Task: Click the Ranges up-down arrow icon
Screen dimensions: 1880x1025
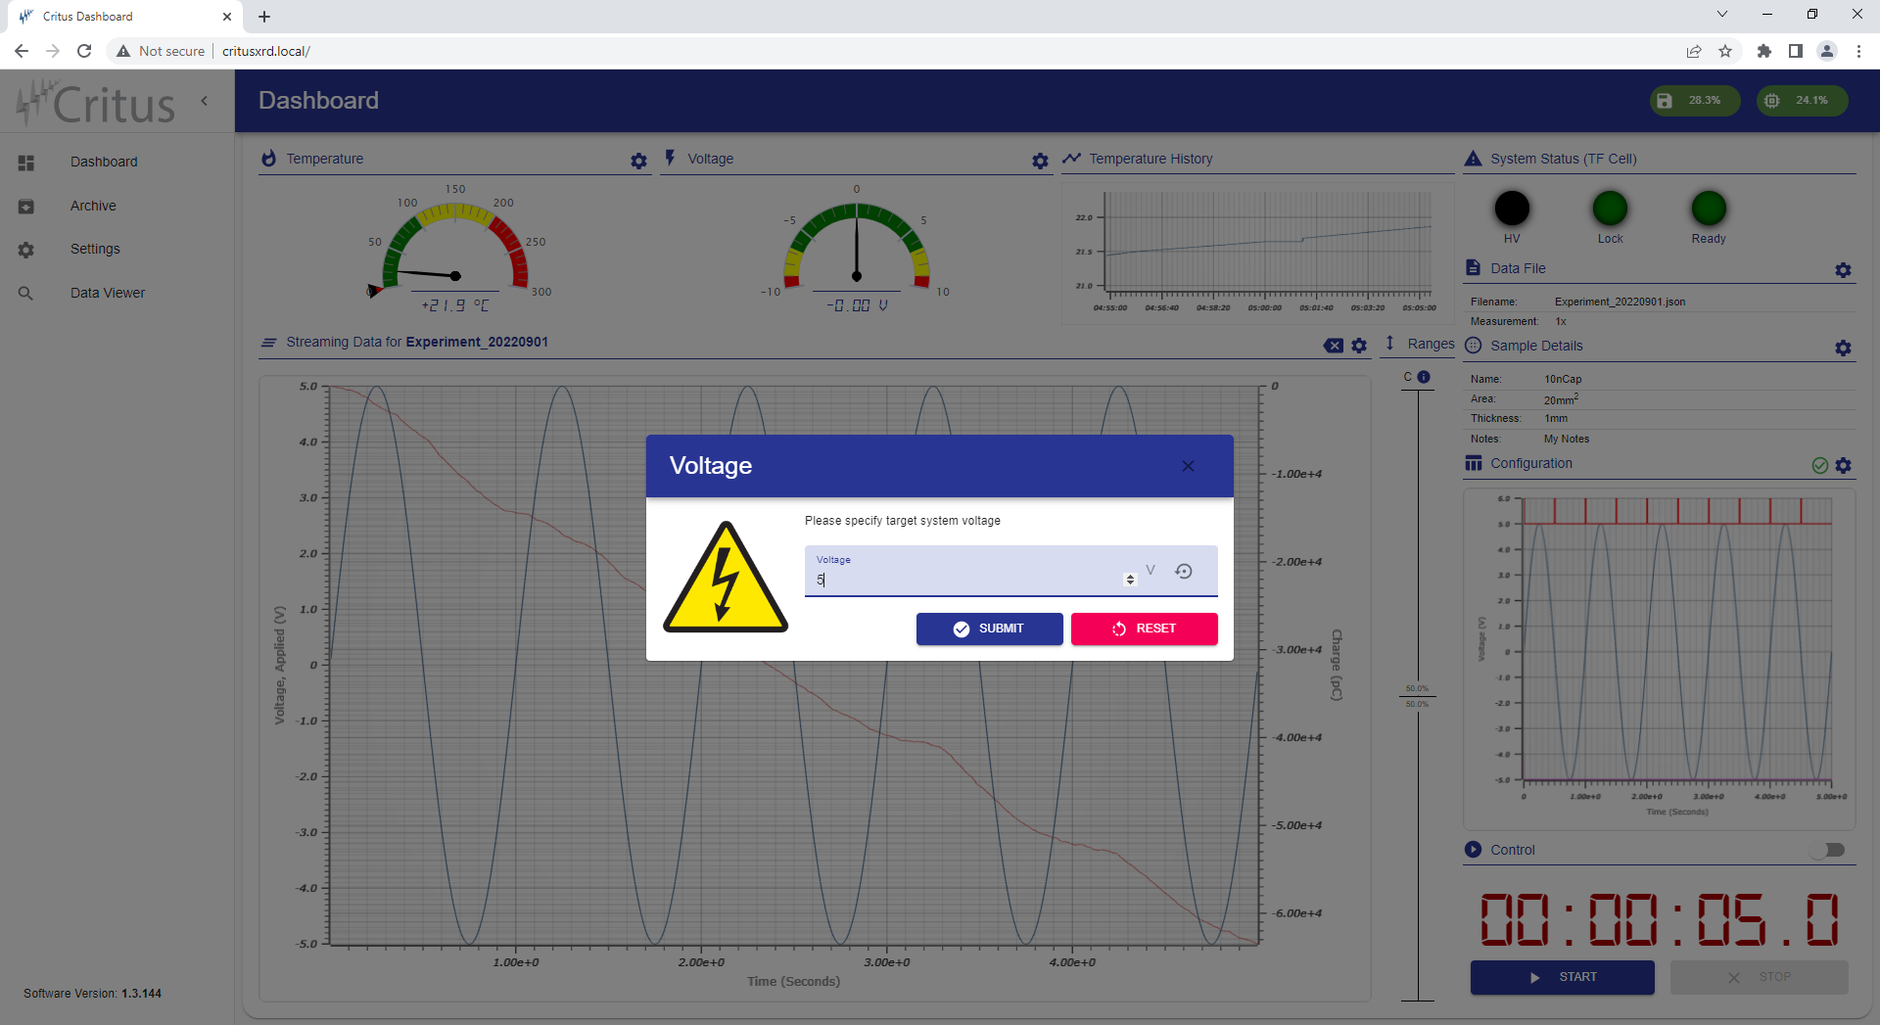Action: (x=1389, y=344)
